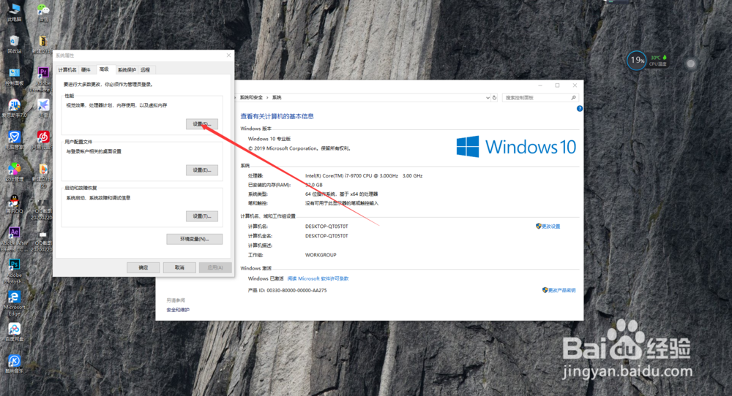Open the 百度网盘 Baidu Netdisk icon
The height and width of the screenshot is (396, 732).
click(15, 332)
